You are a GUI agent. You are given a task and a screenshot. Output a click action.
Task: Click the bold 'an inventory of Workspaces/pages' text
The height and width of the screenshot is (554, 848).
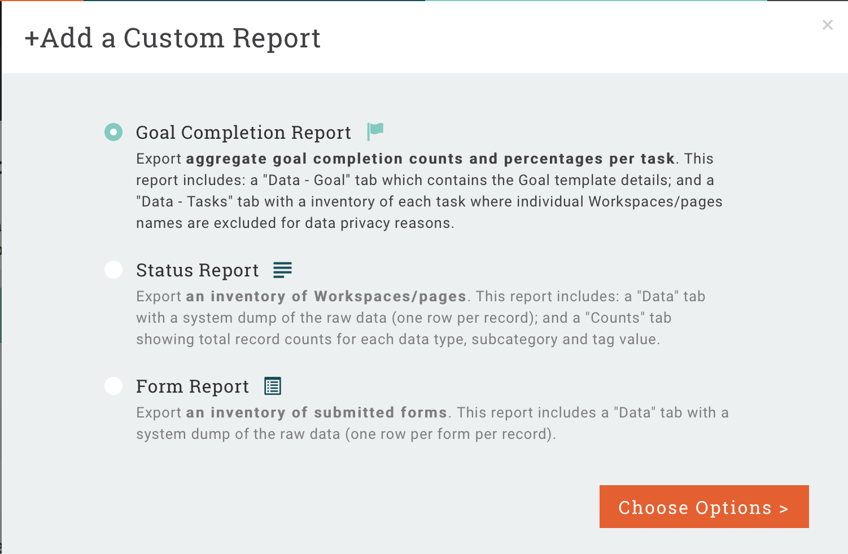click(x=326, y=296)
